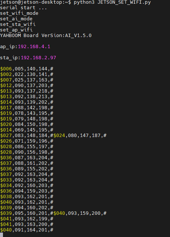
Task: Click the data line $002,022,130,141,#
Action: tap(27, 74)
